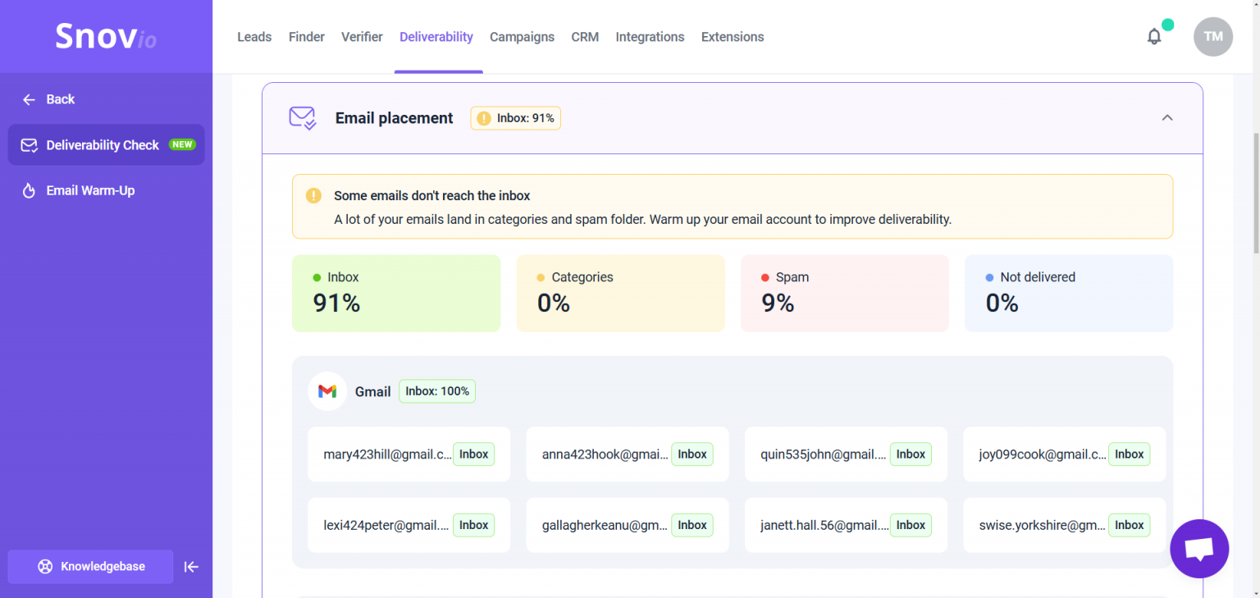Image resolution: width=1260 pixels, height=598 pixels.
Task: Click the NEW badge on Deliverability Check
Action: (182, 144)
